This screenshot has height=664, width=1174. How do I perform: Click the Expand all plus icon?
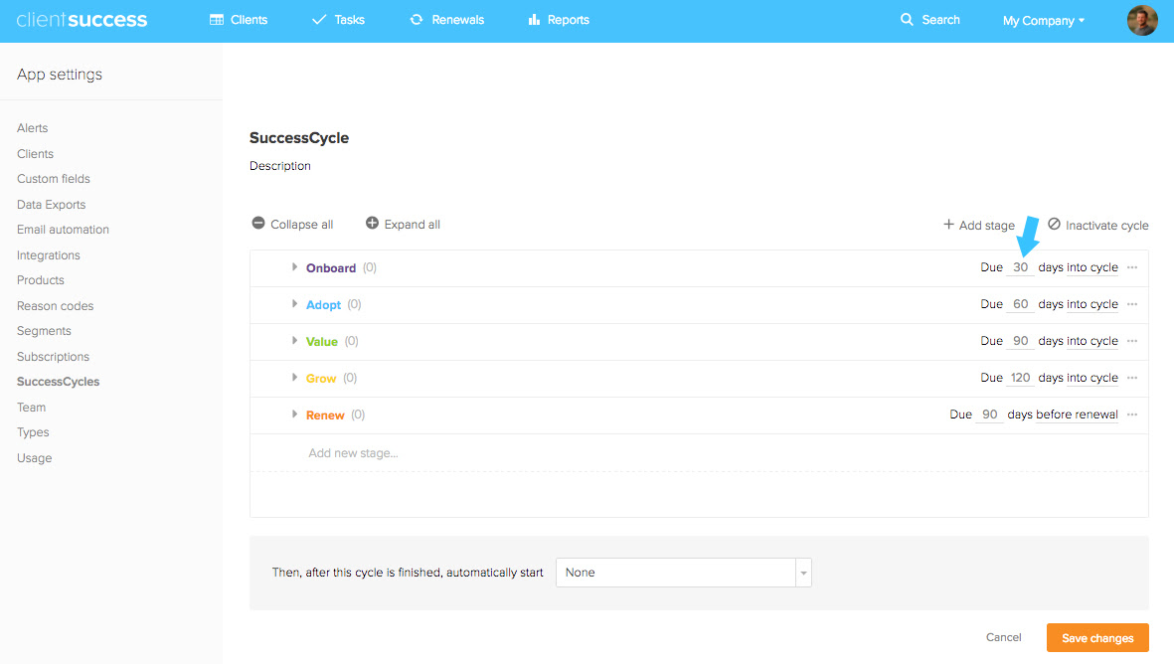pos(372,223)
